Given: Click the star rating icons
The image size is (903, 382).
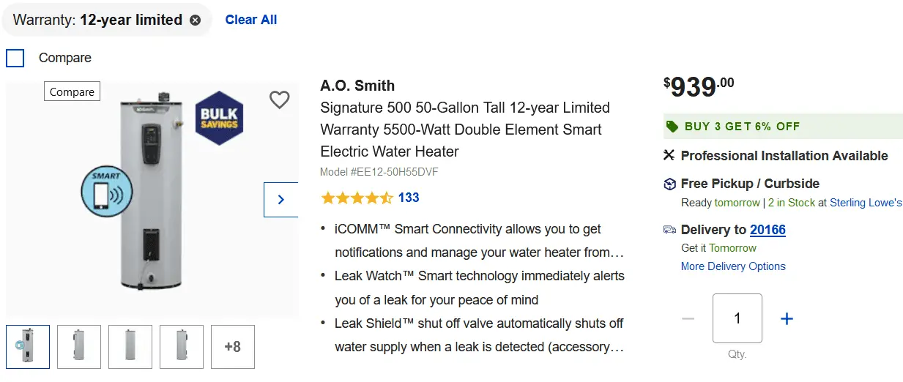Looking at the screenshot, I should 357,198.
